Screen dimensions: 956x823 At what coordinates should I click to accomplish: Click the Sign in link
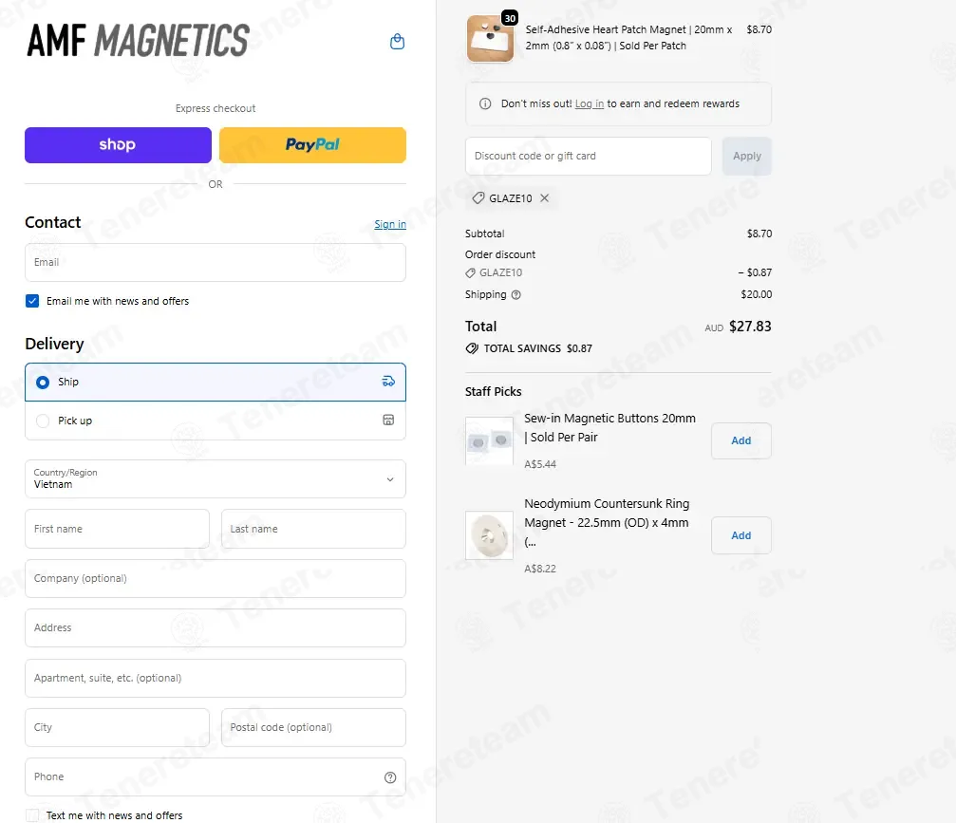(390, 224)
